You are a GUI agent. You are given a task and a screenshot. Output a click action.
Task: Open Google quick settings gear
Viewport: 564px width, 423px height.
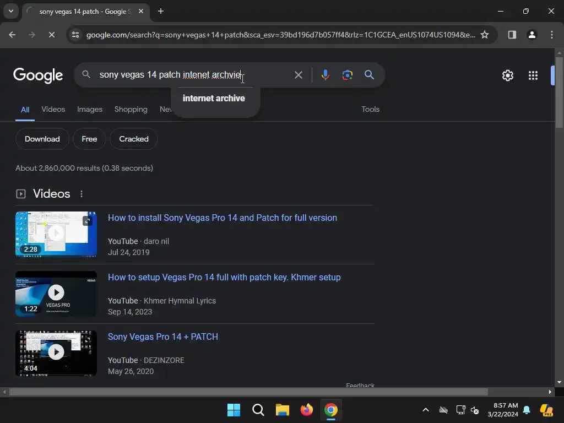click(507, 75)
